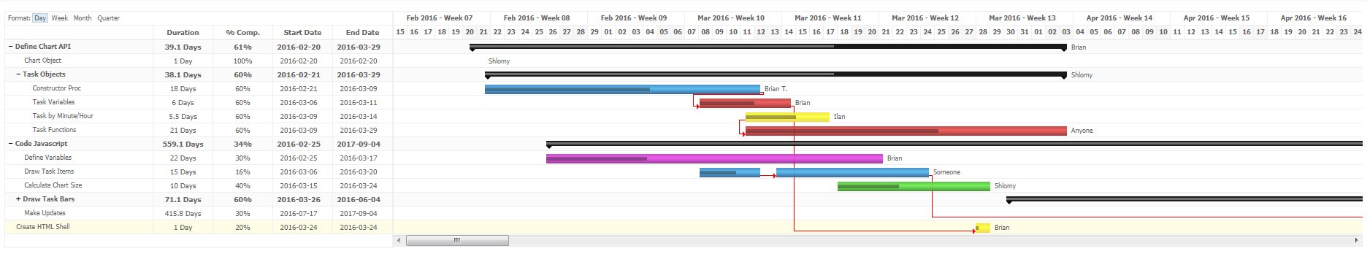Select the Calculate Chart Size row
This screenshot has width=1370, height=270.
[199, 185]
